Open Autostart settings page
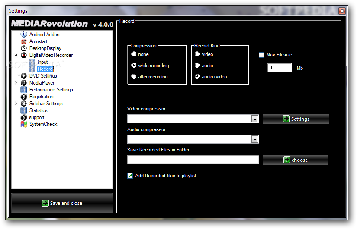Image resolution: width=357 pixels, height=229 pixels. (x=38, y=41)
